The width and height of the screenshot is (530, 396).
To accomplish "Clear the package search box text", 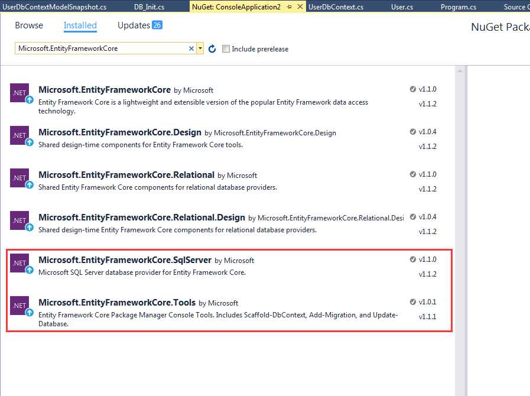I will [x=191, y=48].
